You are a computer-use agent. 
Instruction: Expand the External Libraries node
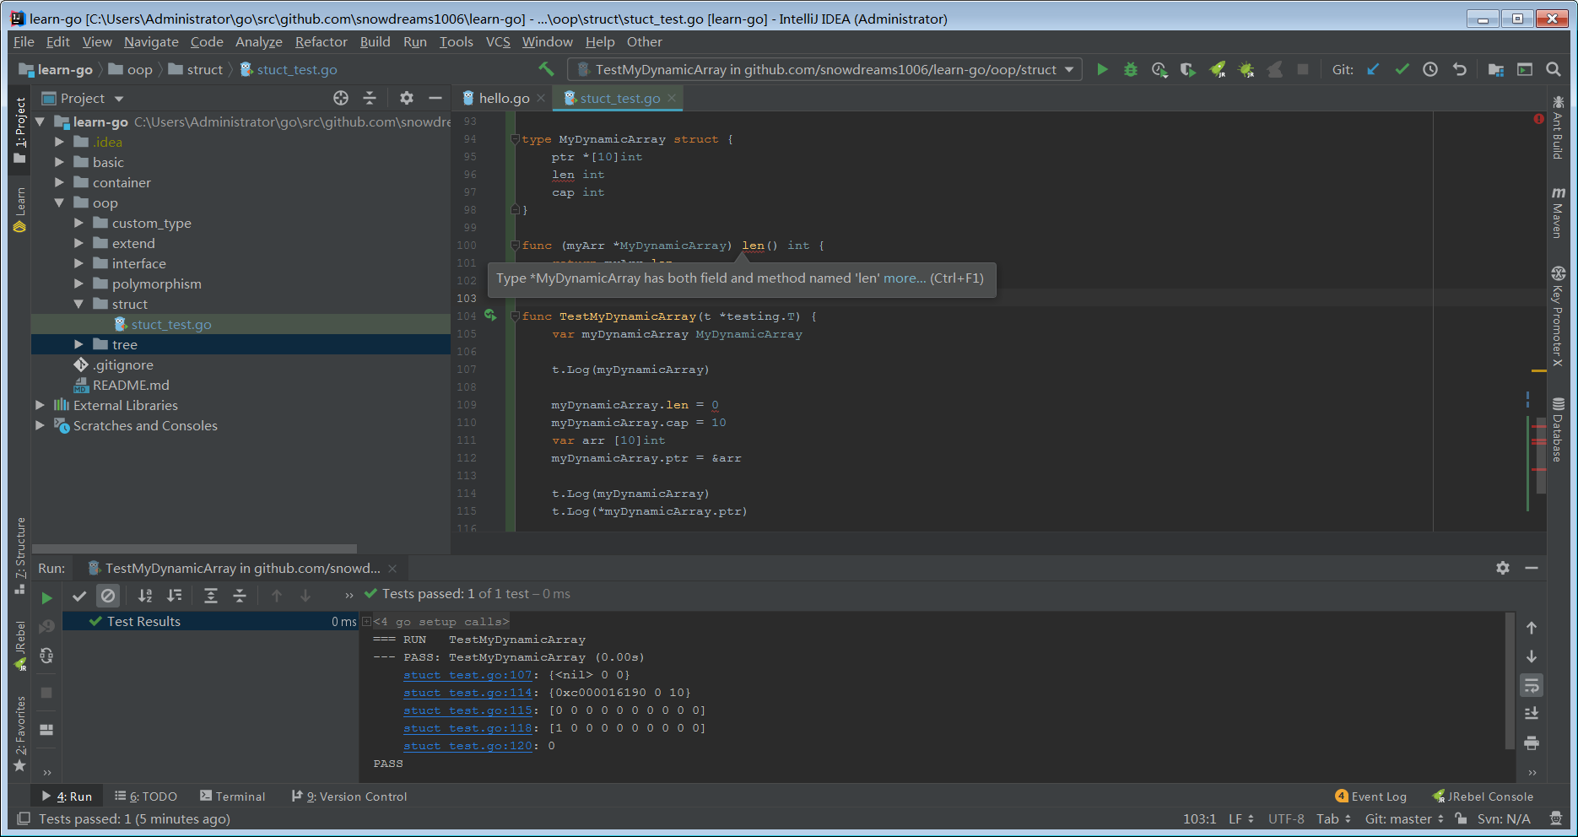[39, 405]
